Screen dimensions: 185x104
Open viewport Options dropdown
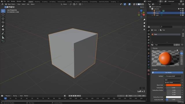coord(143,7)
